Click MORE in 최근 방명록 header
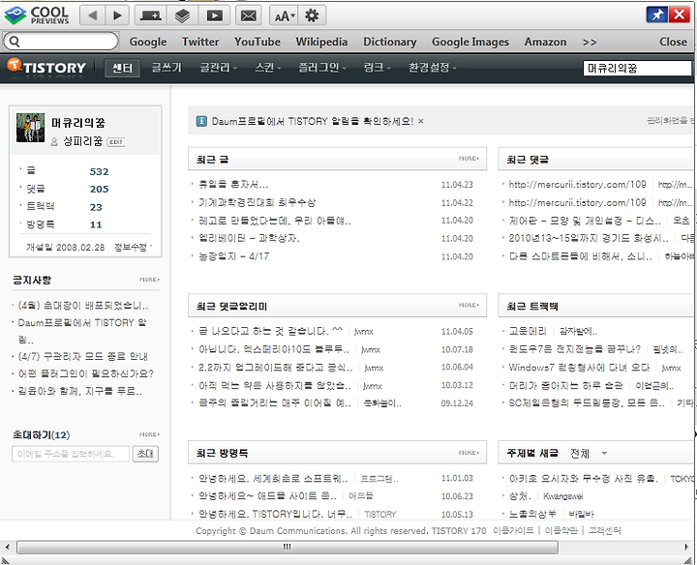 tap(469, 453)
